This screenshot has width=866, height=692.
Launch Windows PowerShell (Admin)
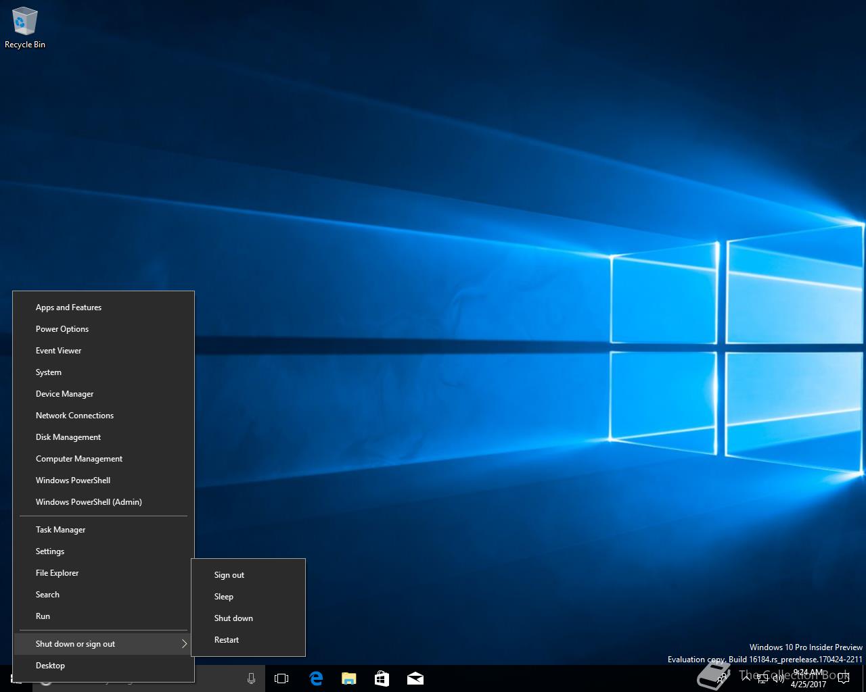coord(89,502)
